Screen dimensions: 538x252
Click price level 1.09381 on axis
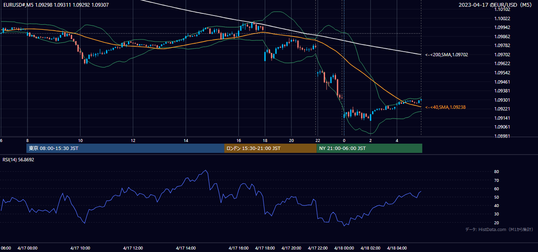[x=503, y=91]
